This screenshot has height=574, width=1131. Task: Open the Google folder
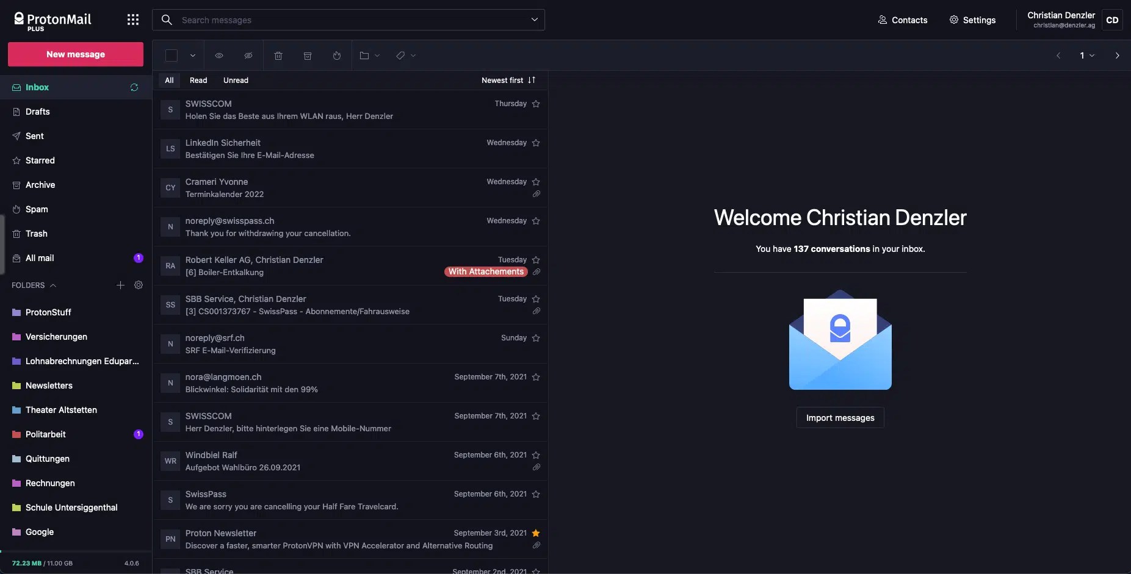coord(76,532)
